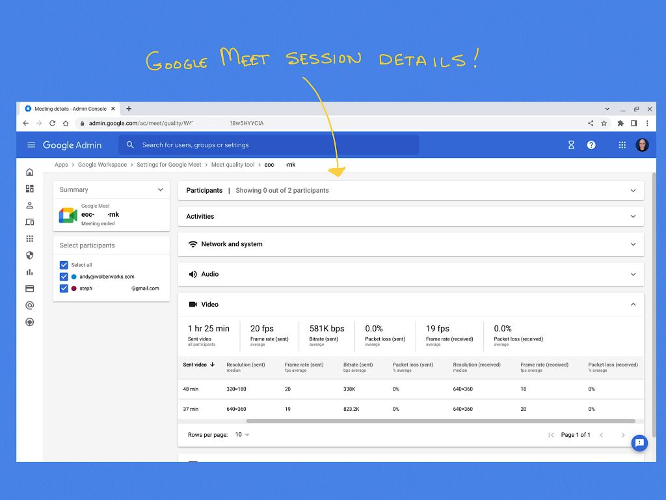This screenshot has width=666, height=500.
Task: Open the Devices icon in sidebar
Action: click(x=29, y=221)
